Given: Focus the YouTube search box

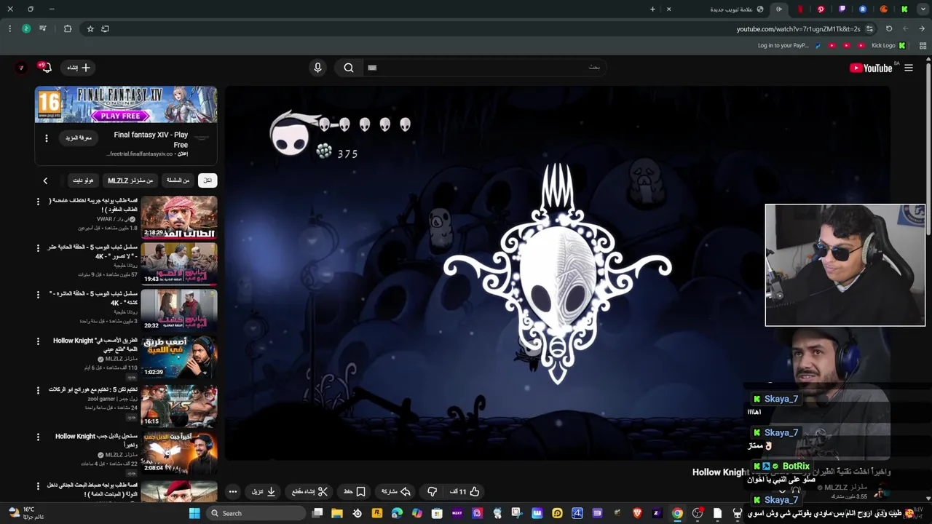Looking at the screenshot, I should (484, 68).
